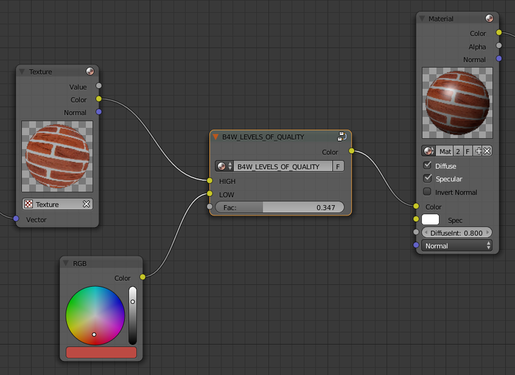The width and height of the screenshot is (515, 375).
Task: Click Material node Alpha output socket
Action: point(499,46)
